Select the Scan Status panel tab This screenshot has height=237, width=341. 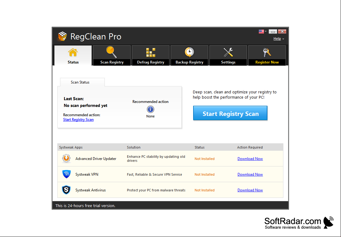82,82
